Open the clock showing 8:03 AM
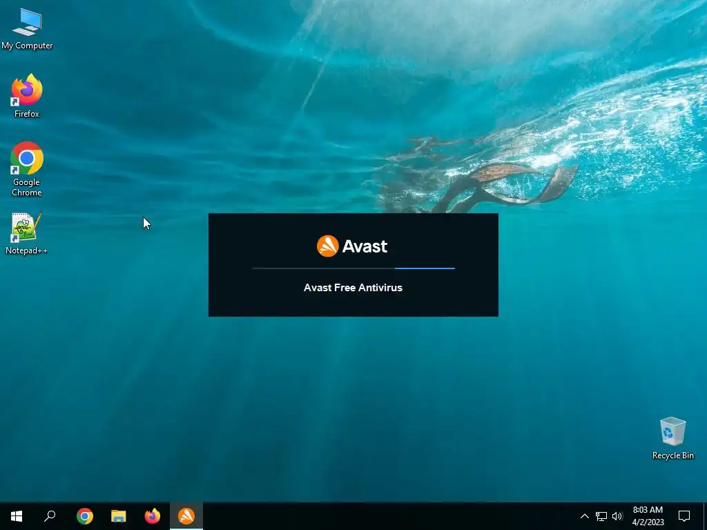The width and height of the screenshot is (707, 530). [648, 516]
